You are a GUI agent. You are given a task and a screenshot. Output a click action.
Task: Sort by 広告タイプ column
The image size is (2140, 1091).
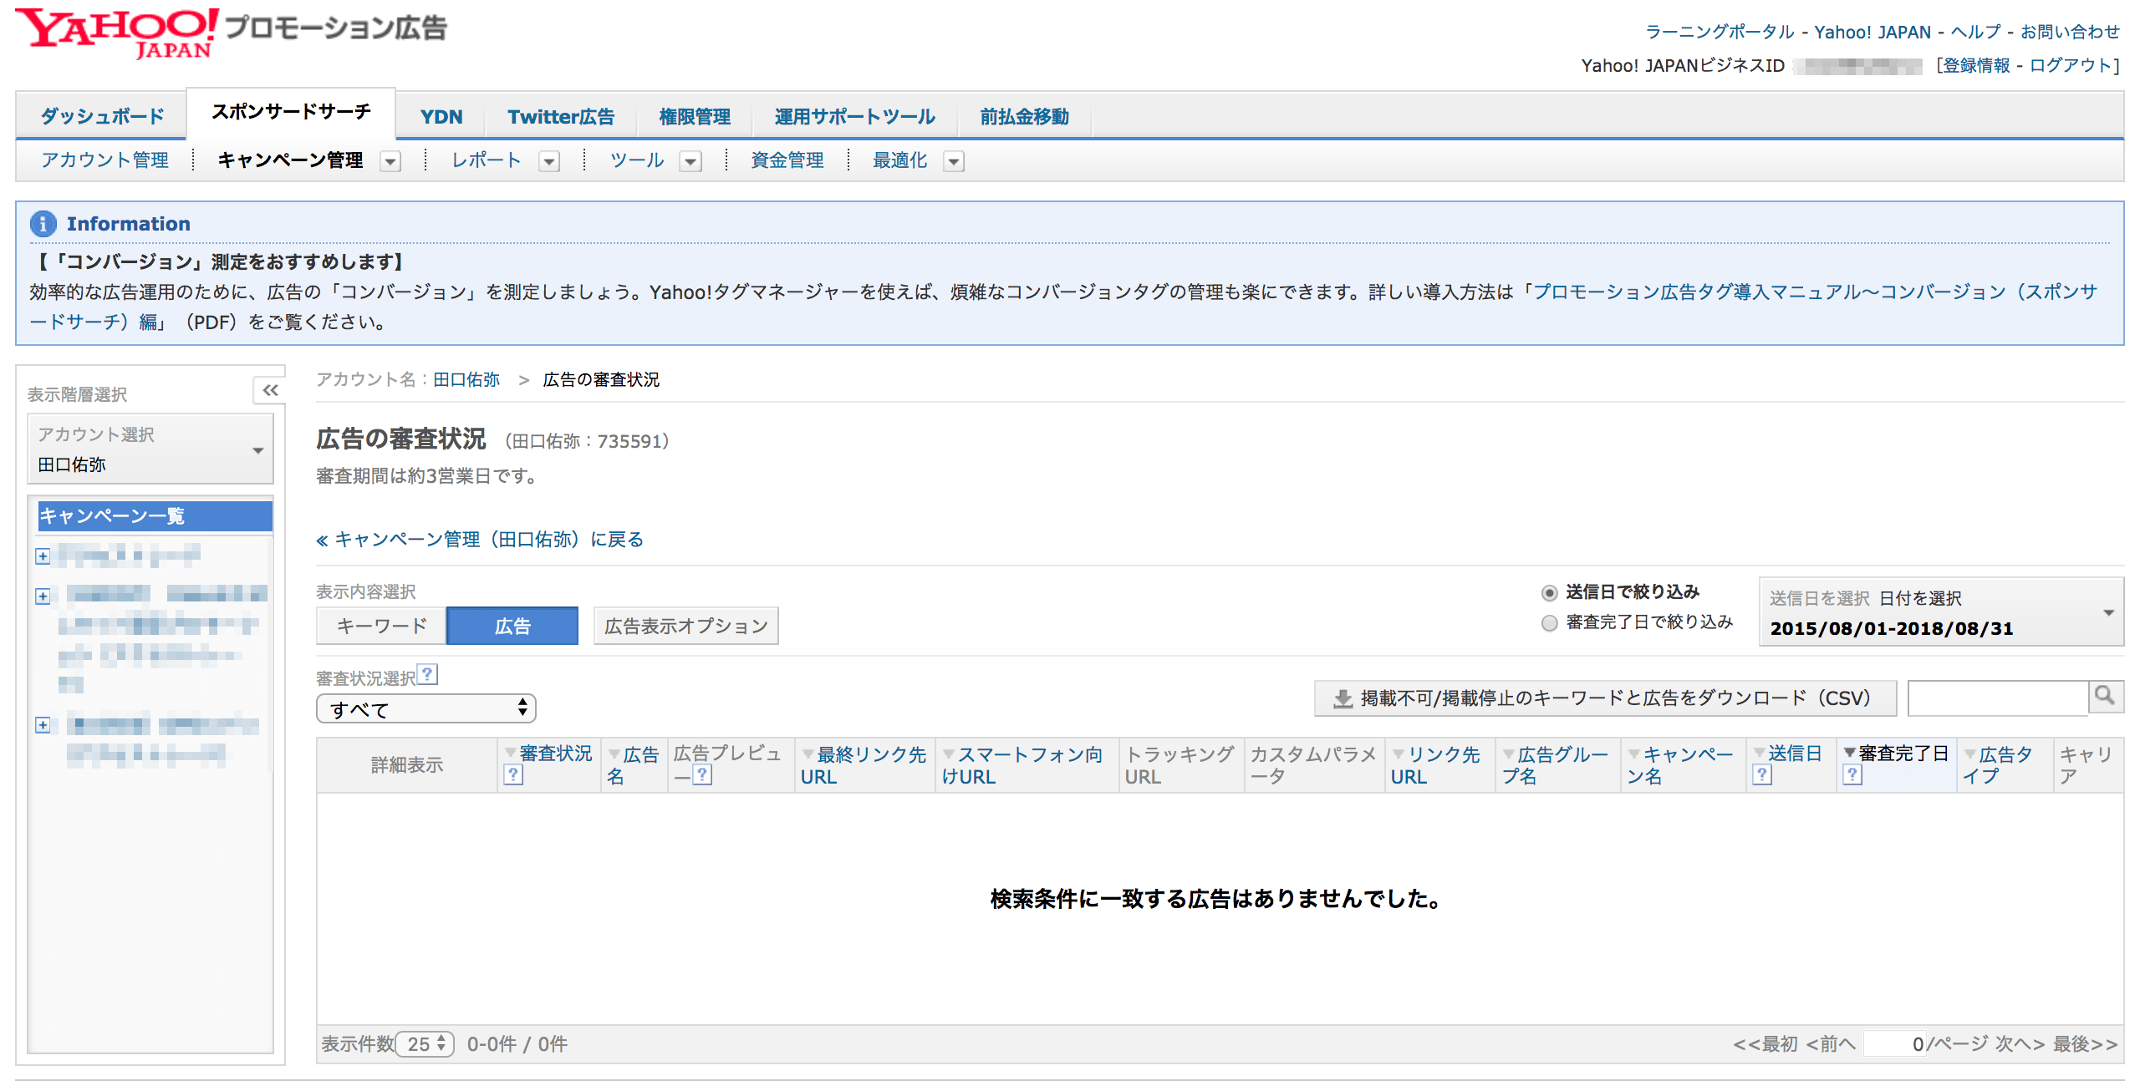click(x=1998, y=765)
